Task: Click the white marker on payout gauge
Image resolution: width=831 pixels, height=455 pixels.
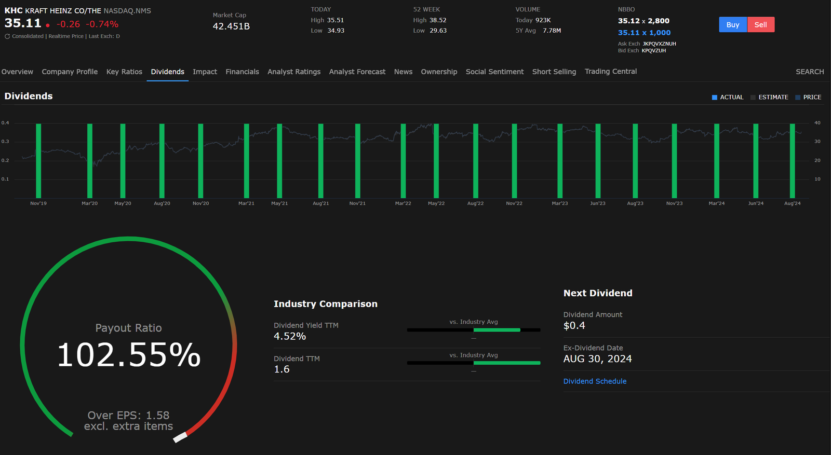Action: [x=180, y=437]
